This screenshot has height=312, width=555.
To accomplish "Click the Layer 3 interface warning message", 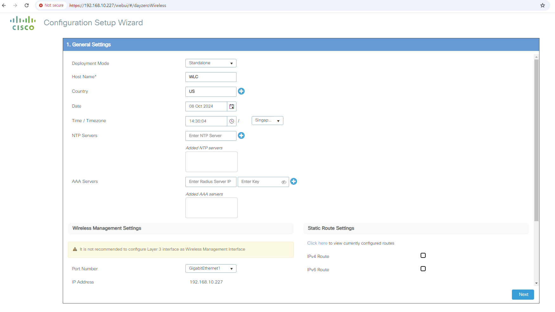I will tap(181, 250).
